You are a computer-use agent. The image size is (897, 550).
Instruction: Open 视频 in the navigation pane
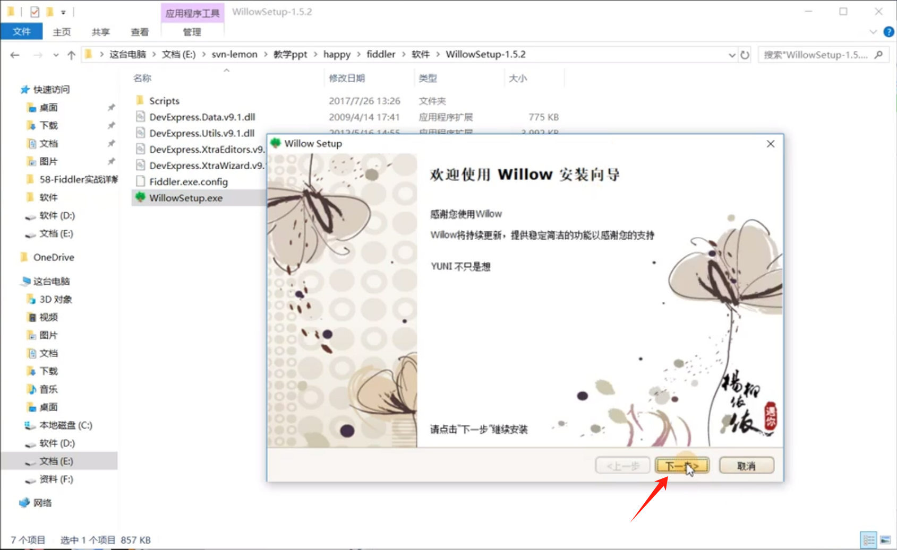coord(48,317)
